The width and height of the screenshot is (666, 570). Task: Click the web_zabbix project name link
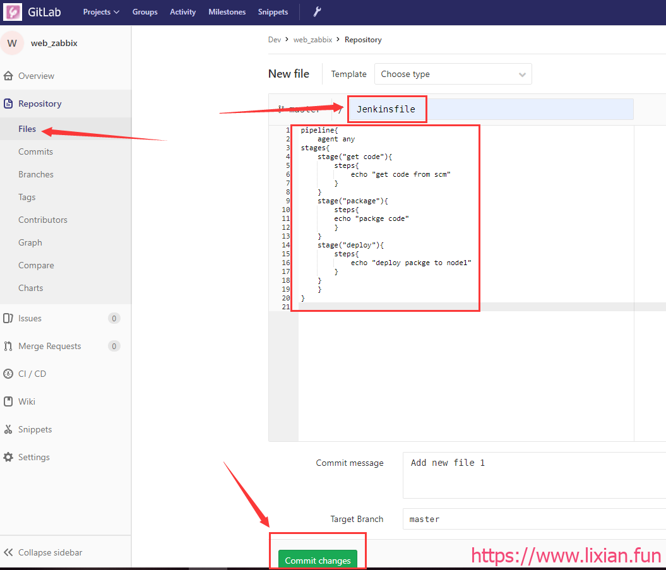[54, 44]
